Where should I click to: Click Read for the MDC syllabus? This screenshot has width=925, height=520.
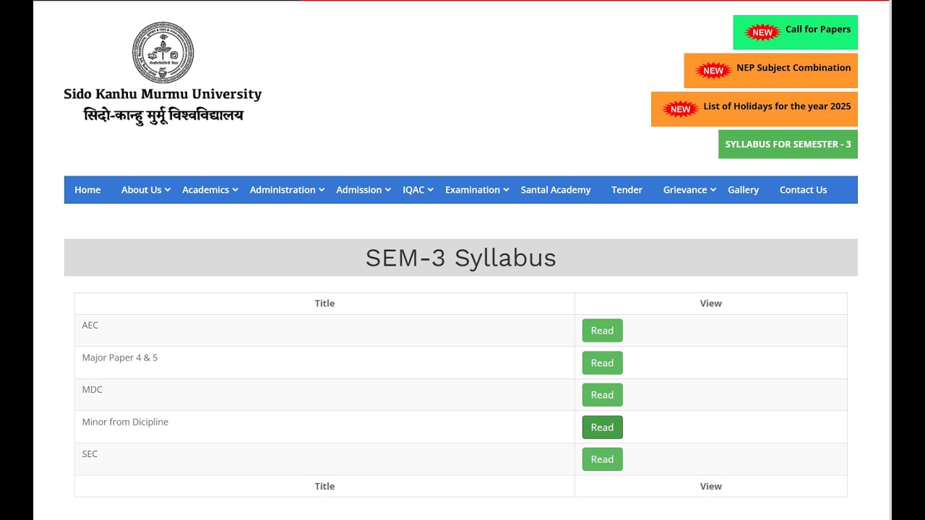[x=602, y=395]
